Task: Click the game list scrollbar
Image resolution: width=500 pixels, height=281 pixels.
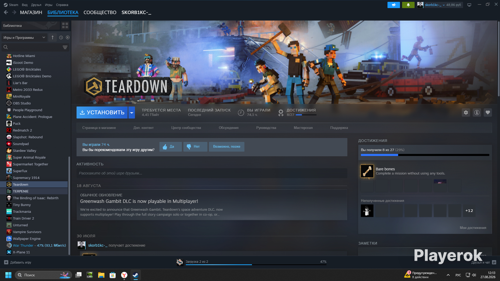Action: [69, 206]
